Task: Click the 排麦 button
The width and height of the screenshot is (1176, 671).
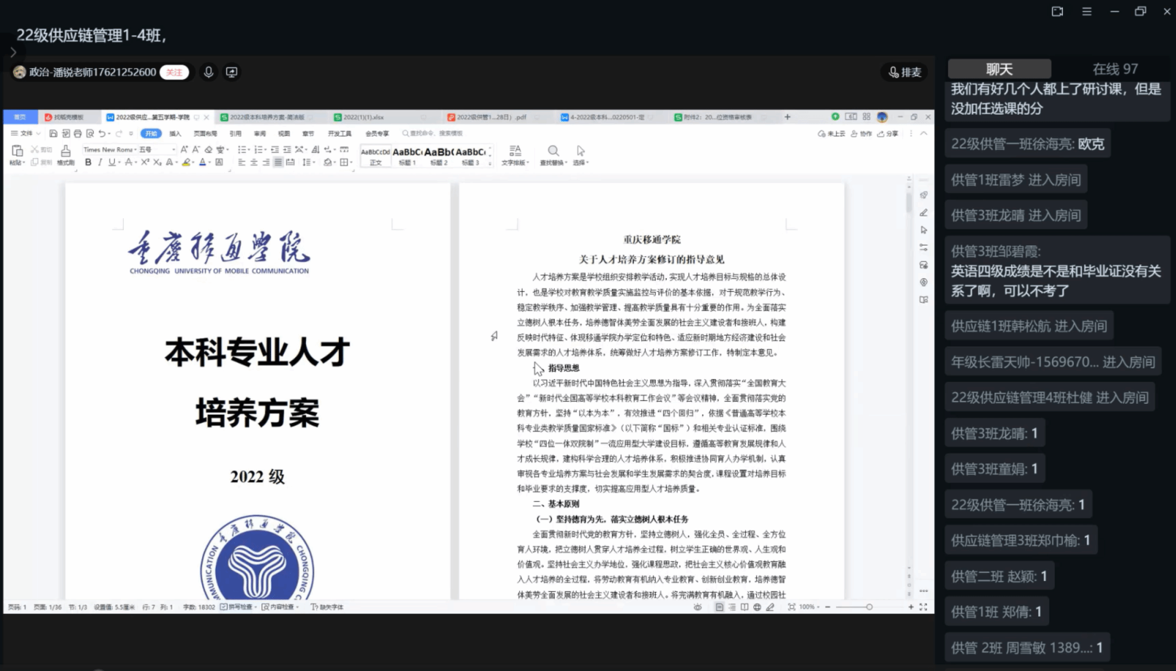Action: [905, 72]
